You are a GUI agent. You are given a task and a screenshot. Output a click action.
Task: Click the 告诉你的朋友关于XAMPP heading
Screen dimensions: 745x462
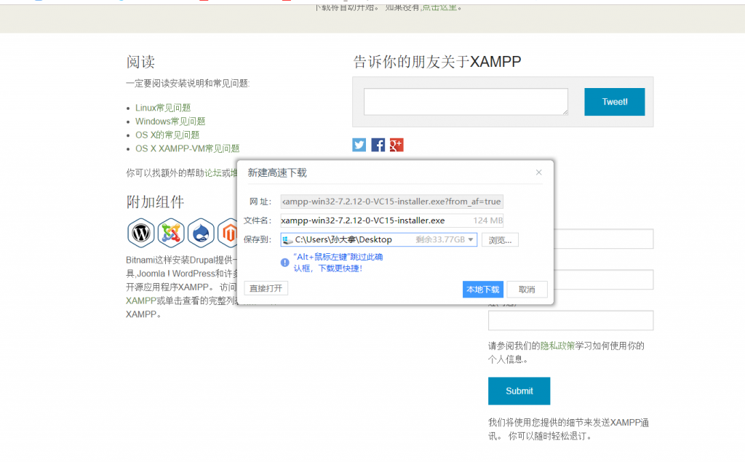[437, 62]
